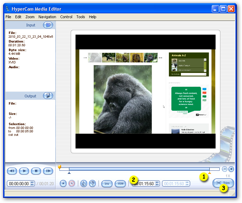Save output file with disk icon
The image size is (242, 203).
pos(48,96)
